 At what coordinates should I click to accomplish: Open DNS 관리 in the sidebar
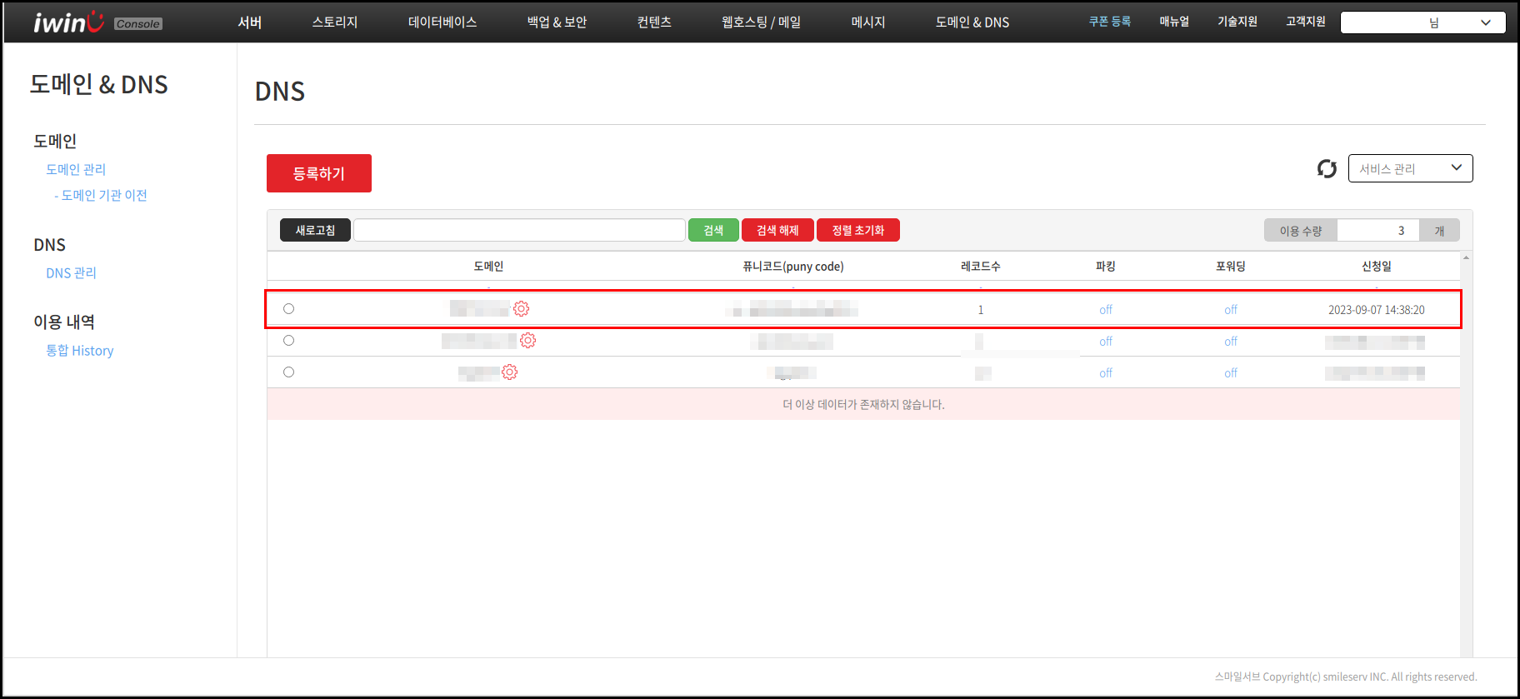[x=71, y=273]
